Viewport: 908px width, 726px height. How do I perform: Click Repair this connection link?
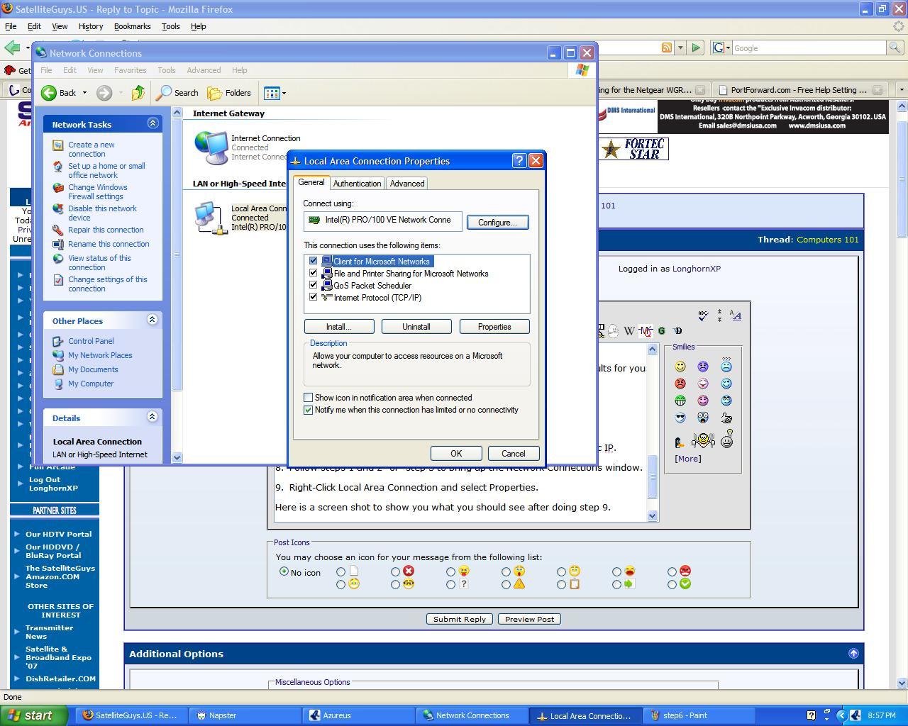point(106,230)
